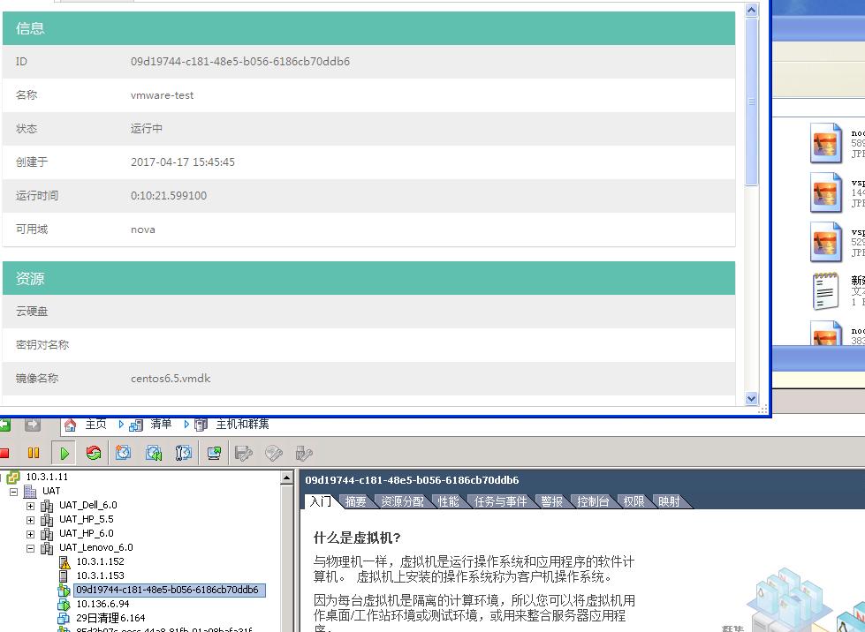
Task: Expand the UAT_Dell_6.0 cluster node
Action: pos(30,506)
